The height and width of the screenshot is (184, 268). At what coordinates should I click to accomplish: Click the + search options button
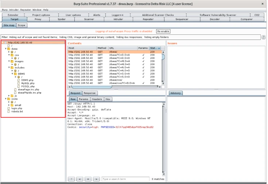(x=88, y=179)
